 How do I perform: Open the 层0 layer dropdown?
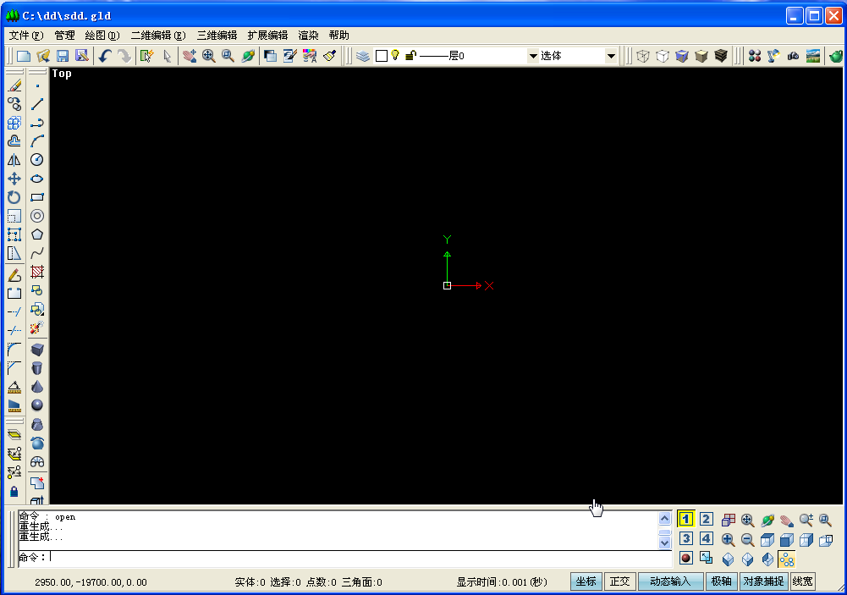[532, 56]
